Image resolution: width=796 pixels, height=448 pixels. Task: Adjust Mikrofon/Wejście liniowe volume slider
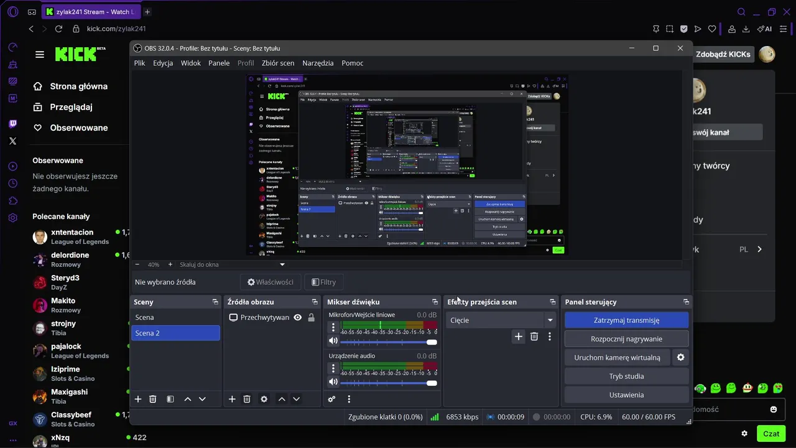pyautogui.click(x=388, y=342)
